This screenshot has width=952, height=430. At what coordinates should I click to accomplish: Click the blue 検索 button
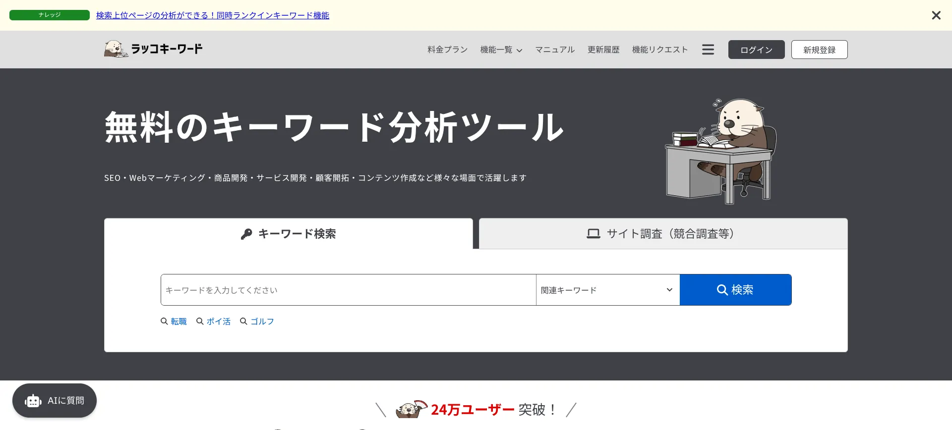point(735,290)
